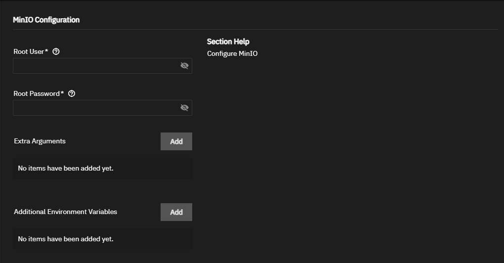Click the Section Help heading
504x263 pixels.
(228, 42)
